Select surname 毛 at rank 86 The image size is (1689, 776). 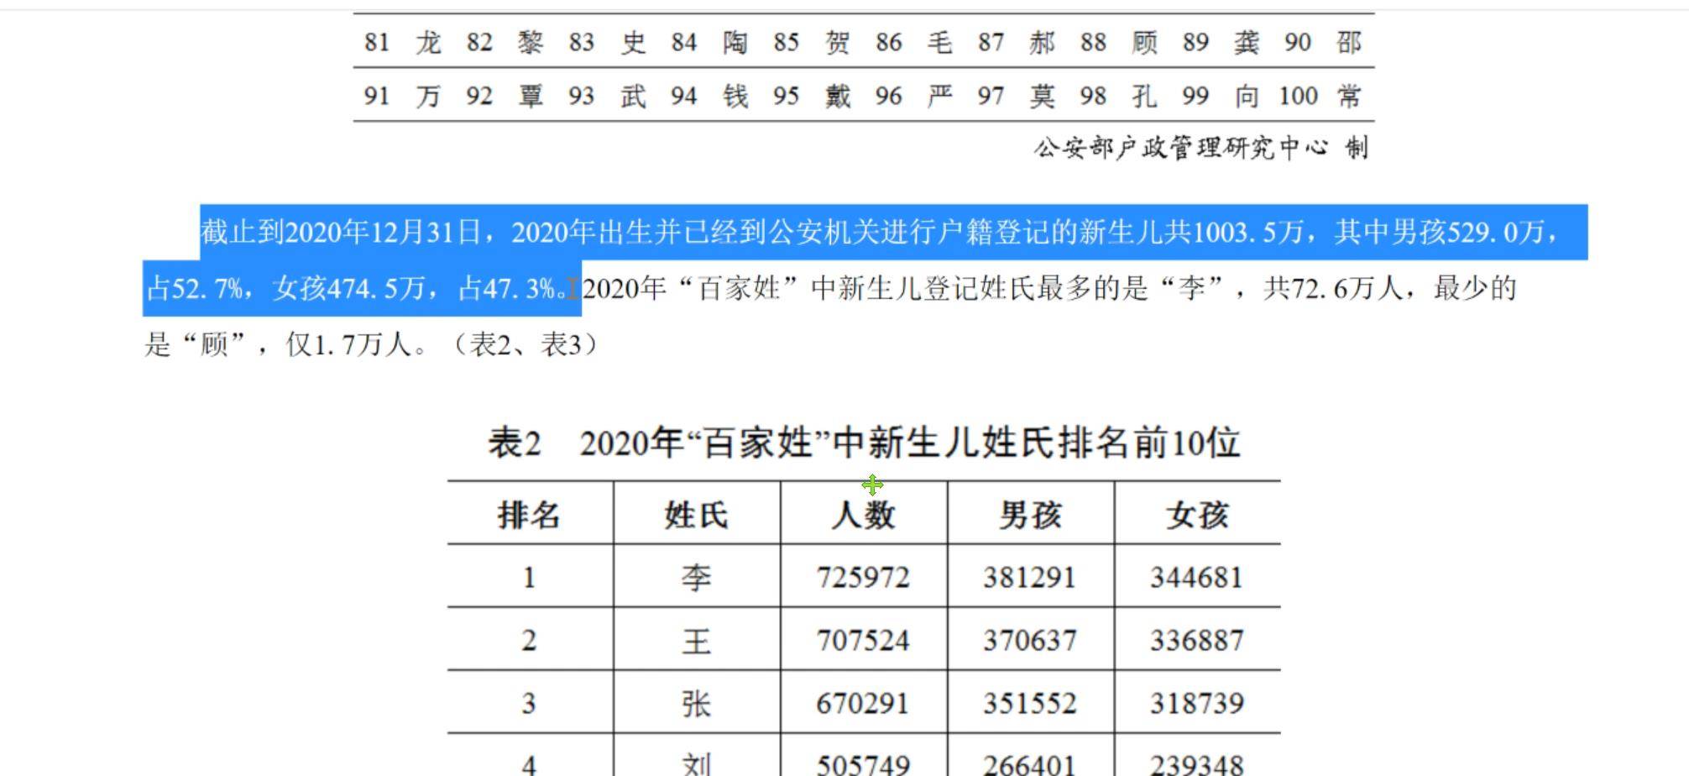pos(939,42)
